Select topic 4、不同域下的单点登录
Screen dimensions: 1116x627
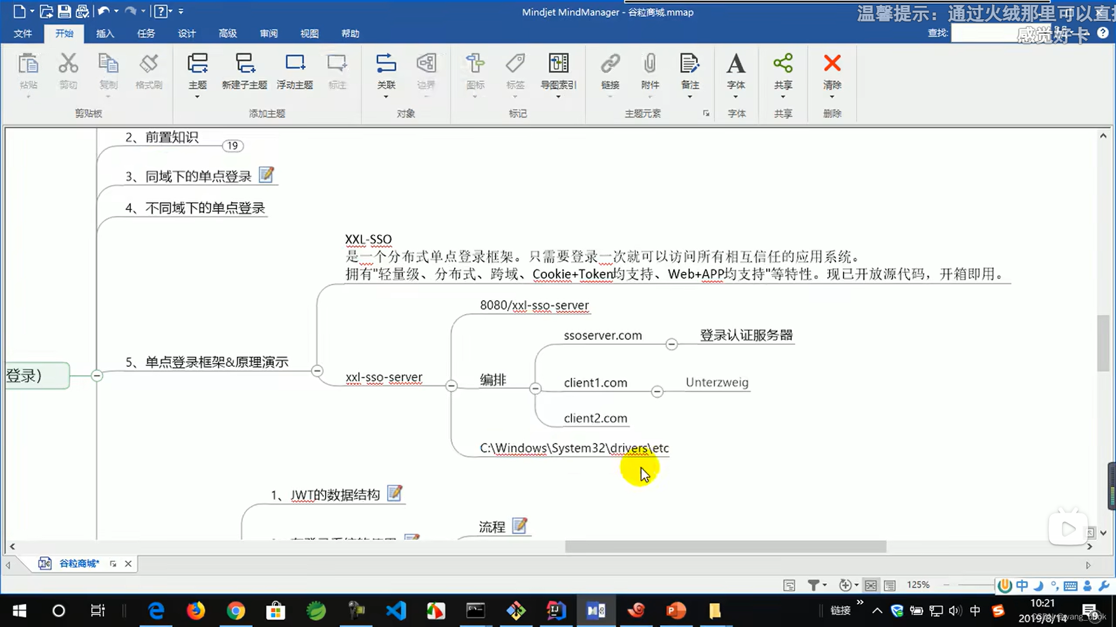(x=195, y=208)
